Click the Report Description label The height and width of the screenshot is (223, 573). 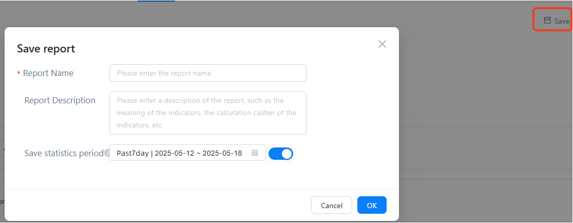(x=60, y=100)
